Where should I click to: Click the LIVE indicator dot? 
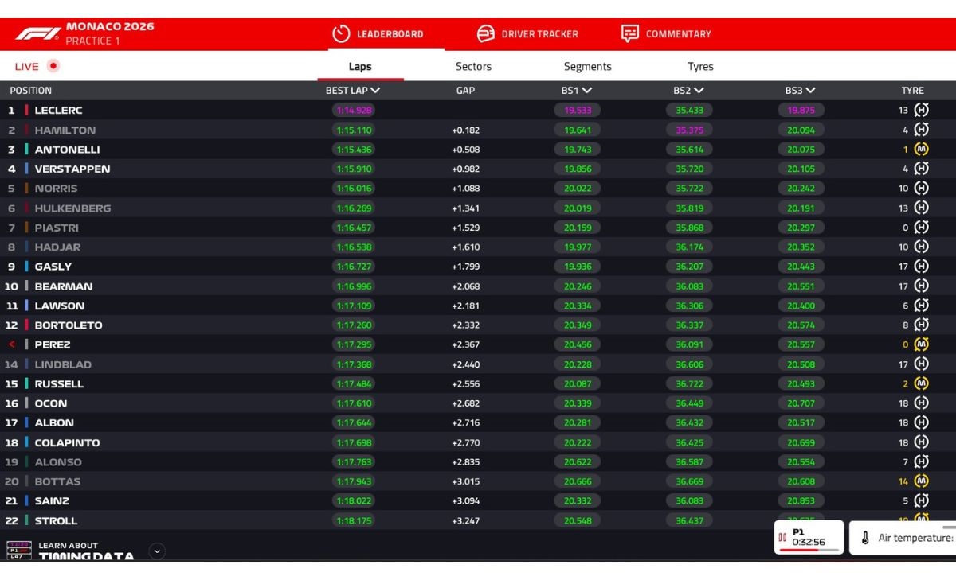53,66
